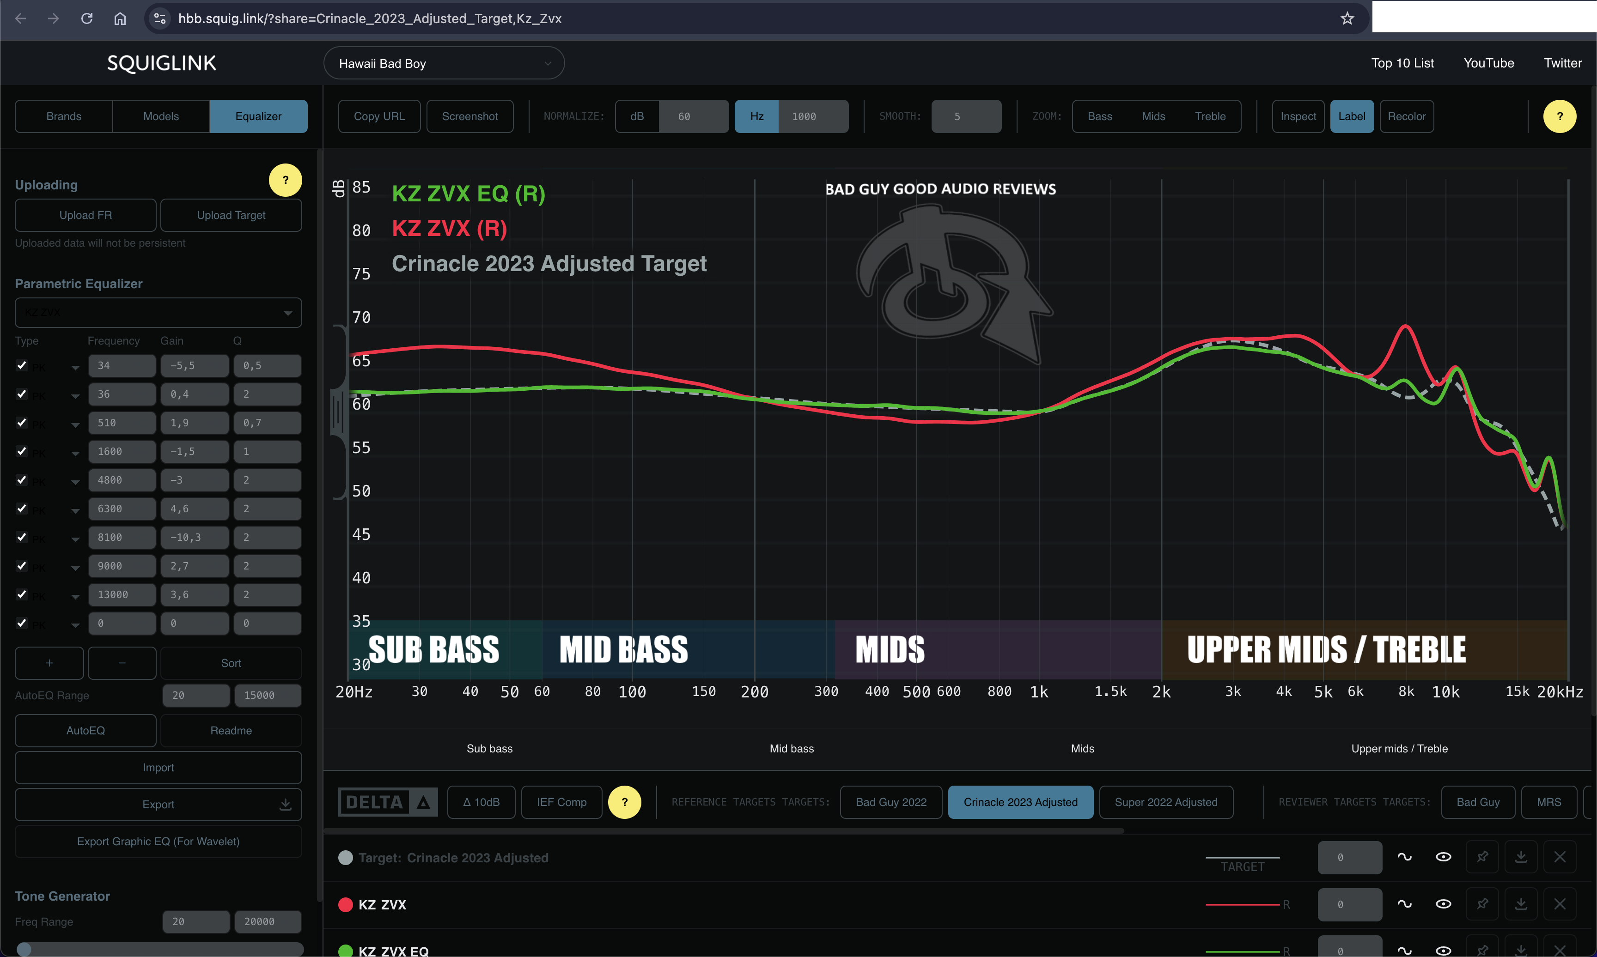This screenshot has height=957, width=1597.
Task: Click browser reload icon
Action: 86,18
